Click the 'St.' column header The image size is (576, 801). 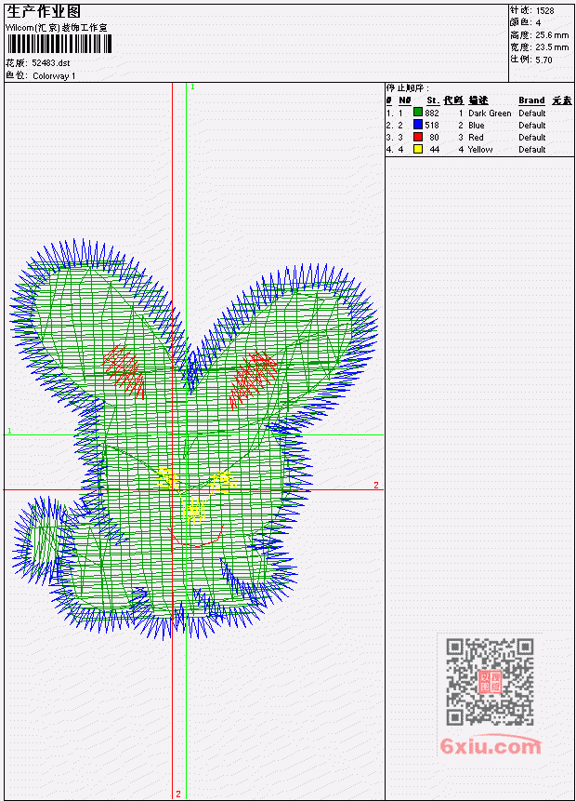(x=433, y=100)
